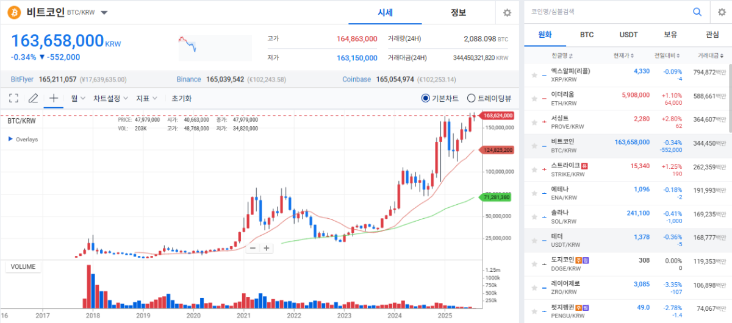Screen dimensions: 732x323
Task: Zoom in chart with plus button
Action: point(267,247)
